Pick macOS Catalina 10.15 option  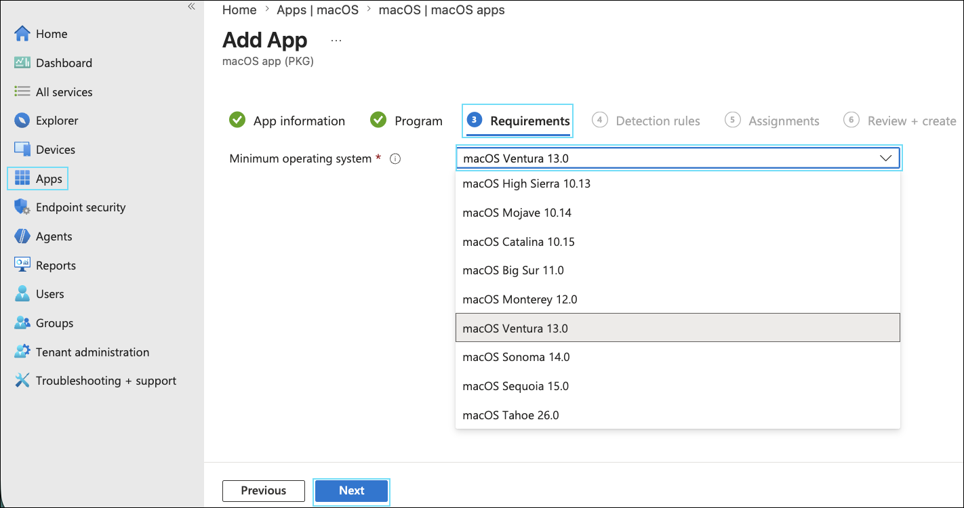tap(678, 242)
